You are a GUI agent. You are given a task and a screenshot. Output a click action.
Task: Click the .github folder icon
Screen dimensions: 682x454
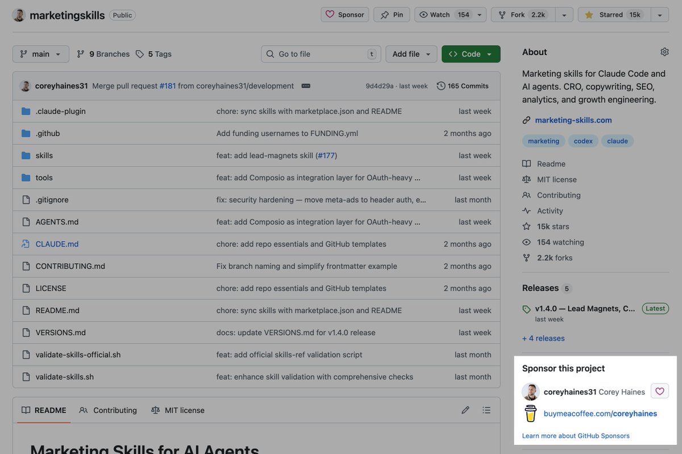coord(26,134)
